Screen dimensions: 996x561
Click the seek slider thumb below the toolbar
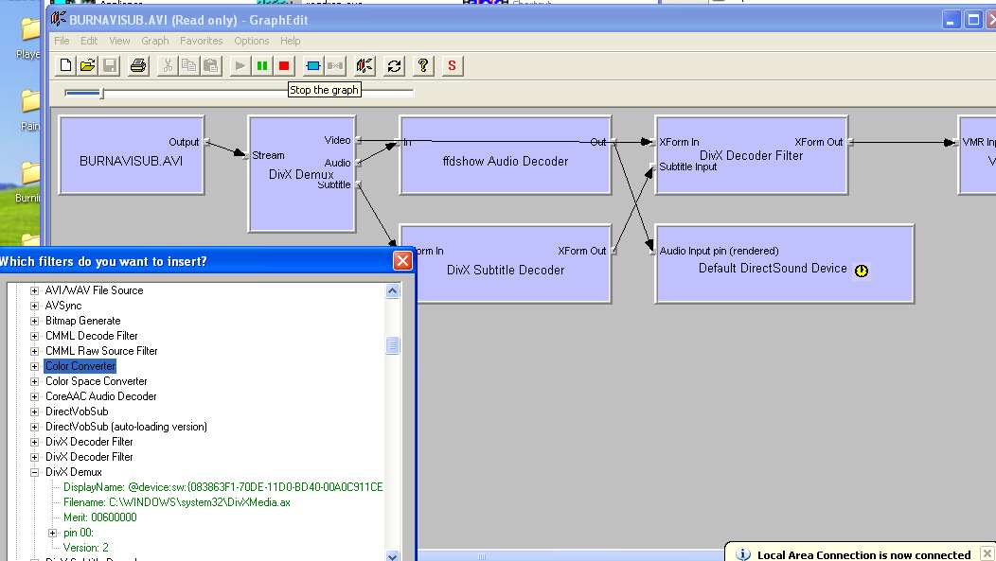(102, 94)
